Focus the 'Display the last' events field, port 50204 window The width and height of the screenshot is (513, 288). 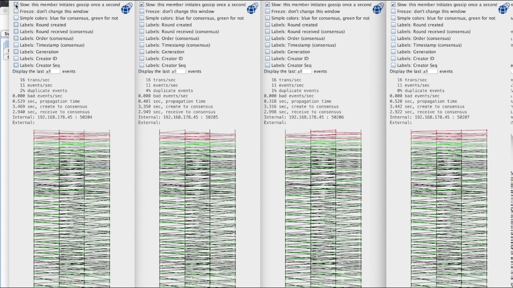coord(53,72)
